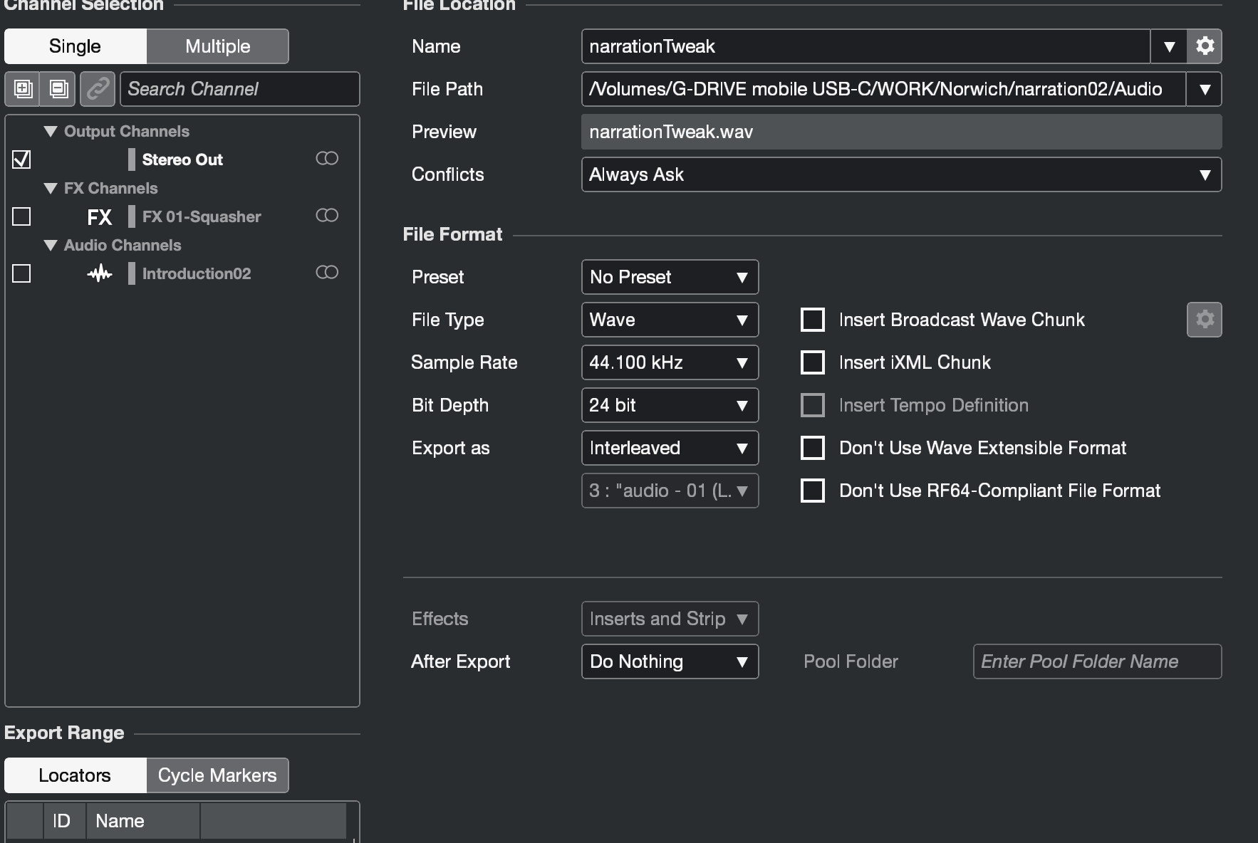Open Broadcast Wave Chunk settings gear
Image resolution: width=1258 pixels, height=843 pixels.
[x=1205, y=320]
